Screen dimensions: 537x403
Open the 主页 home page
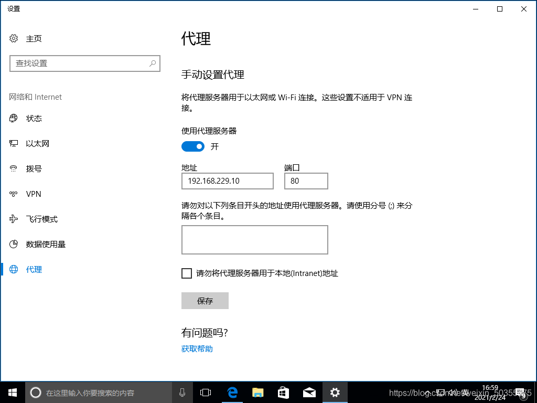pyautogui.click(x=34, y=39)
